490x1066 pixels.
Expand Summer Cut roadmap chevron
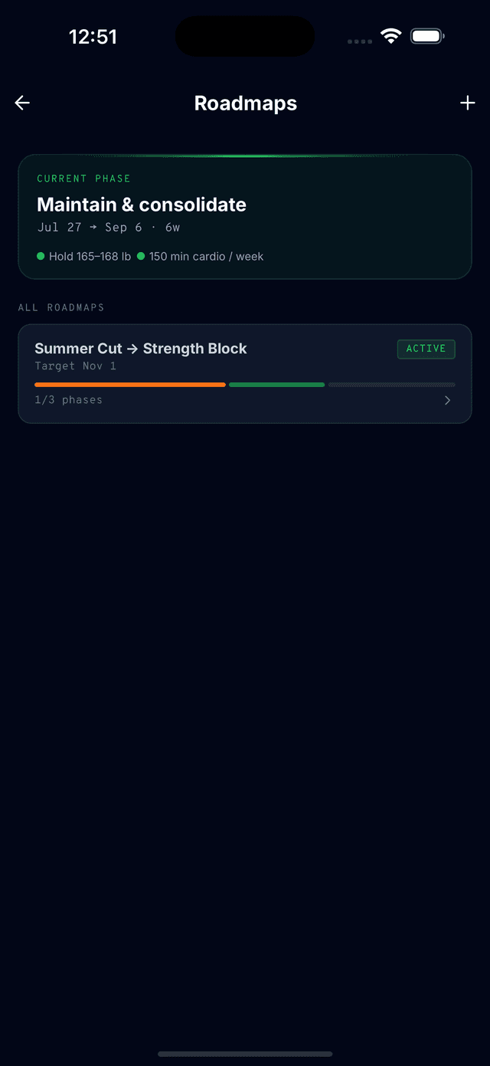click(x=448, y=400)
